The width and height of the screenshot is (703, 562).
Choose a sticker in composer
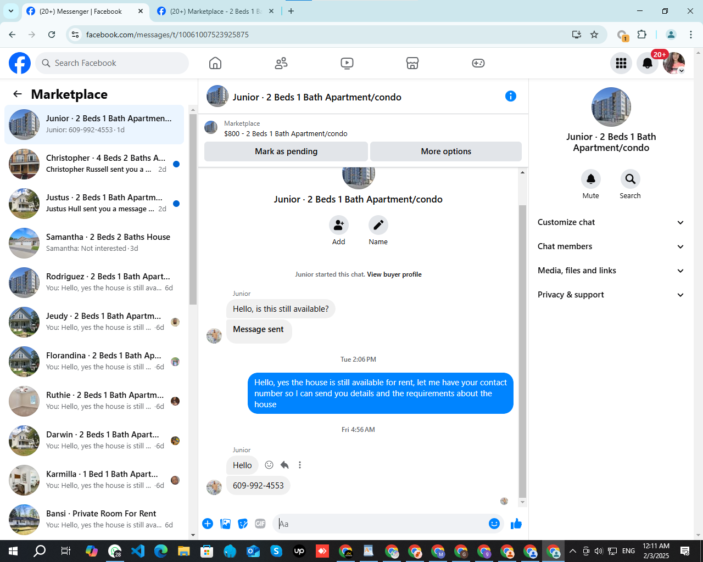click(243, 524)
